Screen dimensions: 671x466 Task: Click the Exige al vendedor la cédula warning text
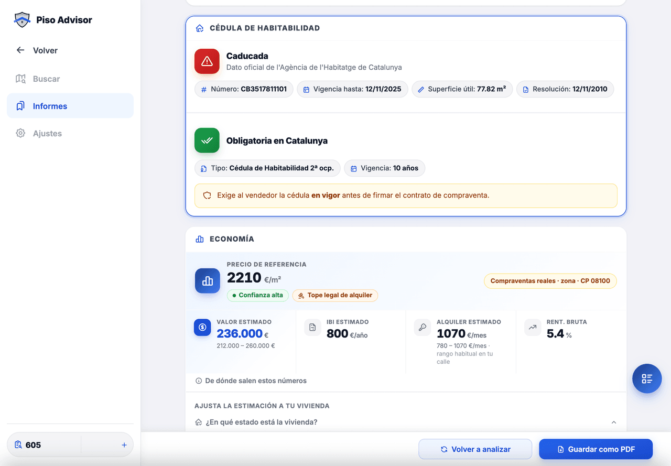point(353,196)
